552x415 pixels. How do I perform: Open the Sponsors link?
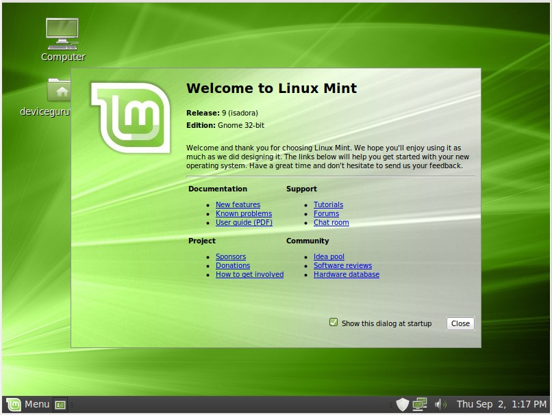click(231, 256)
